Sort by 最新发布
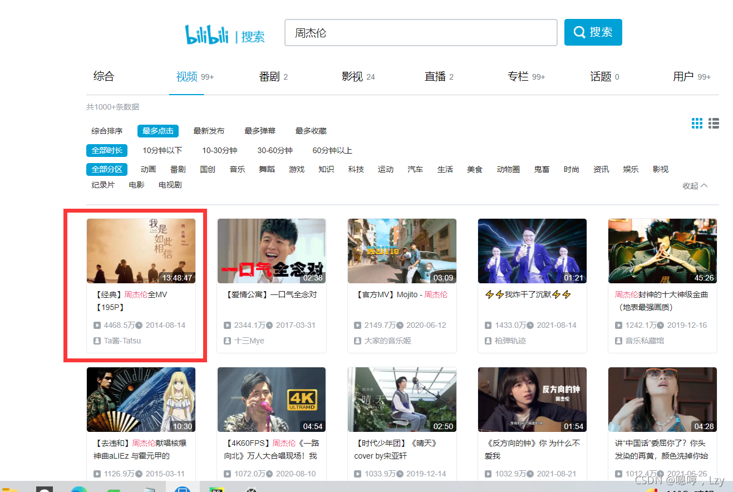Image resolution: width=733 pixels, height=492 pixels. click(209, 131)
